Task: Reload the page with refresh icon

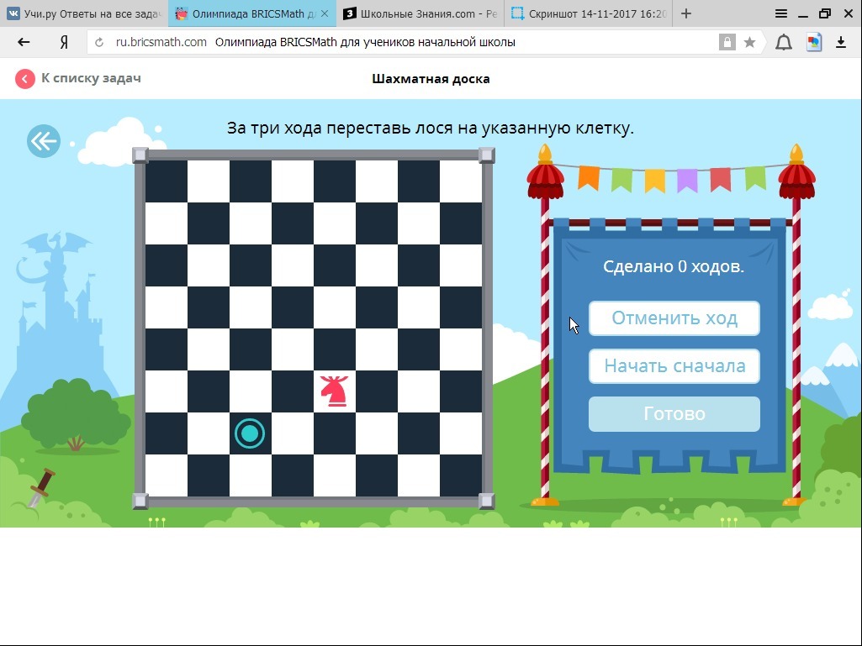Action: (100, 43)
